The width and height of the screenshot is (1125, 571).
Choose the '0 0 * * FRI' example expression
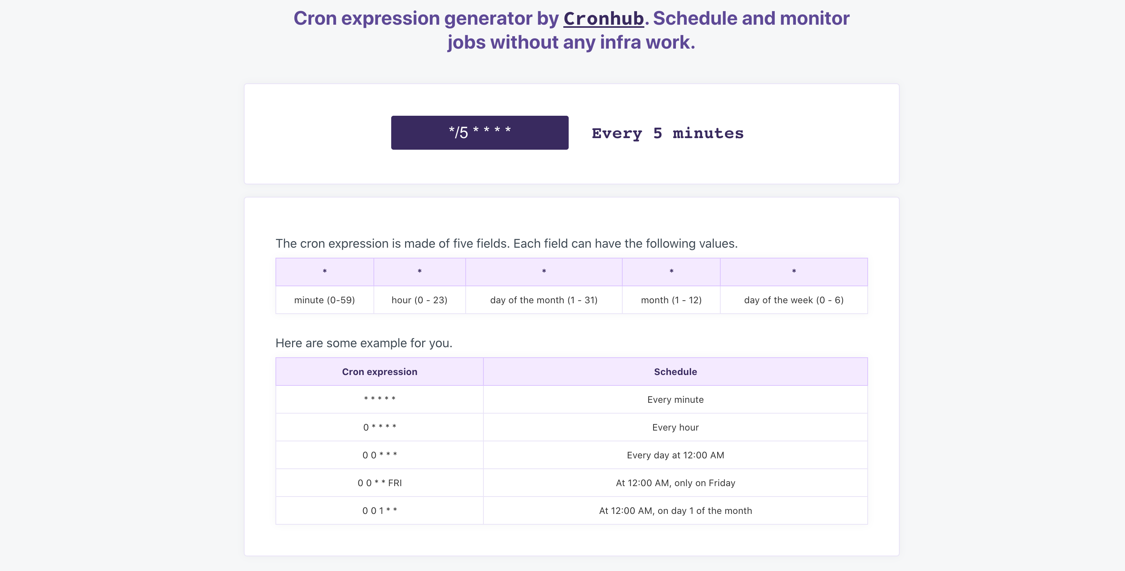tap(379, 483)
